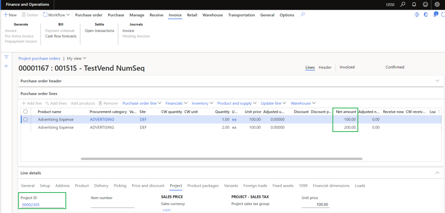Switch to Manage tab
Image resolution: width=445 pixels, height=213 pixels.
[x=137, y=15]
